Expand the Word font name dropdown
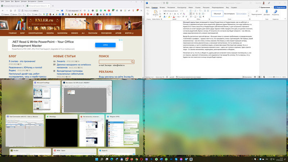This screenshot has width=288, height=162. point(179,11)
